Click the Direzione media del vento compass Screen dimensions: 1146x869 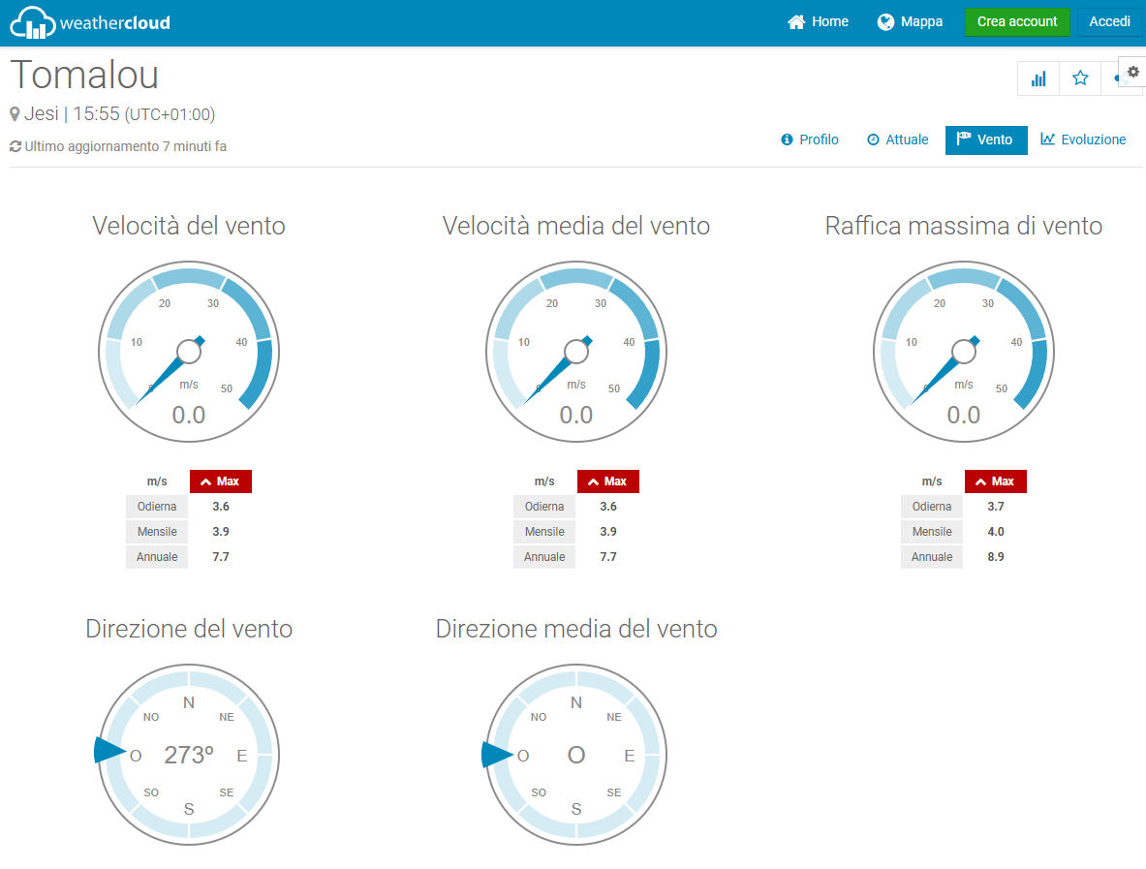(x=576, y=754)
